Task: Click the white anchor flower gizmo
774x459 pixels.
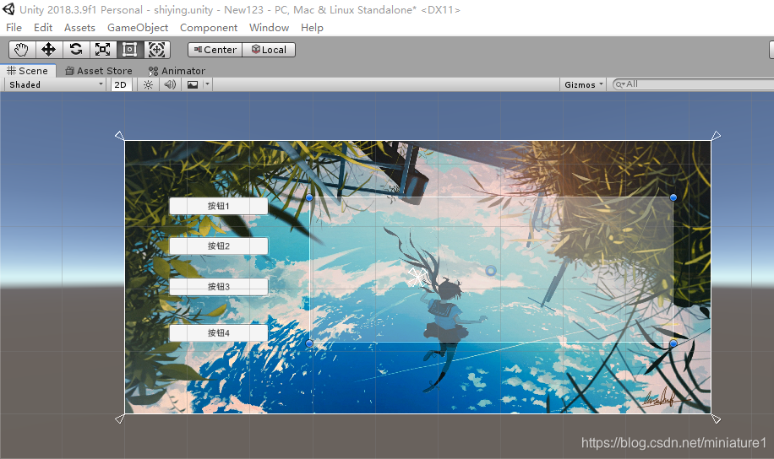Action: tap(417, 278)
